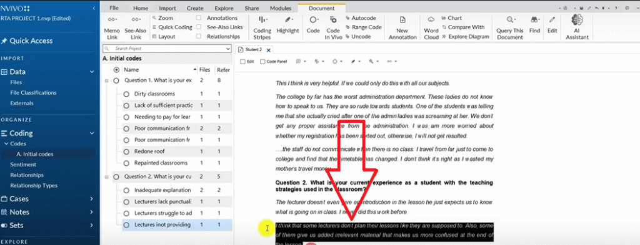Expand the Cases section in sidebar

click(x=92, y=199)
